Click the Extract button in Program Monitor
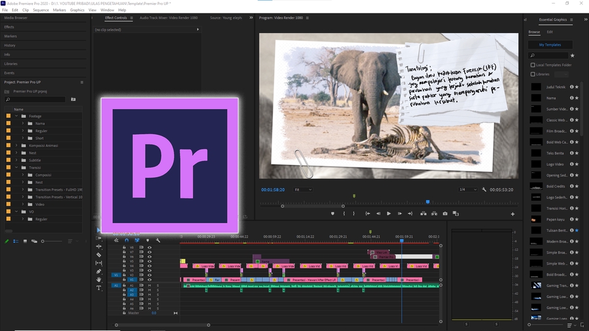Image resolution: width=589 pixels, height=331 pixels. pyautogui.click(x=434, y=213)
